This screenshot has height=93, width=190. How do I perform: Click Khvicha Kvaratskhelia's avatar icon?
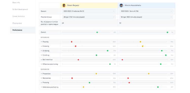coord(121,5)
